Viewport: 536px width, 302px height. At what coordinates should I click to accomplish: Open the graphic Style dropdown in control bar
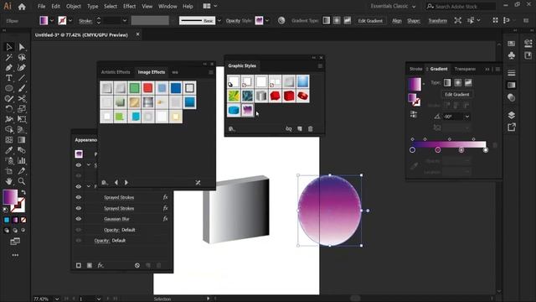[267, 20]
